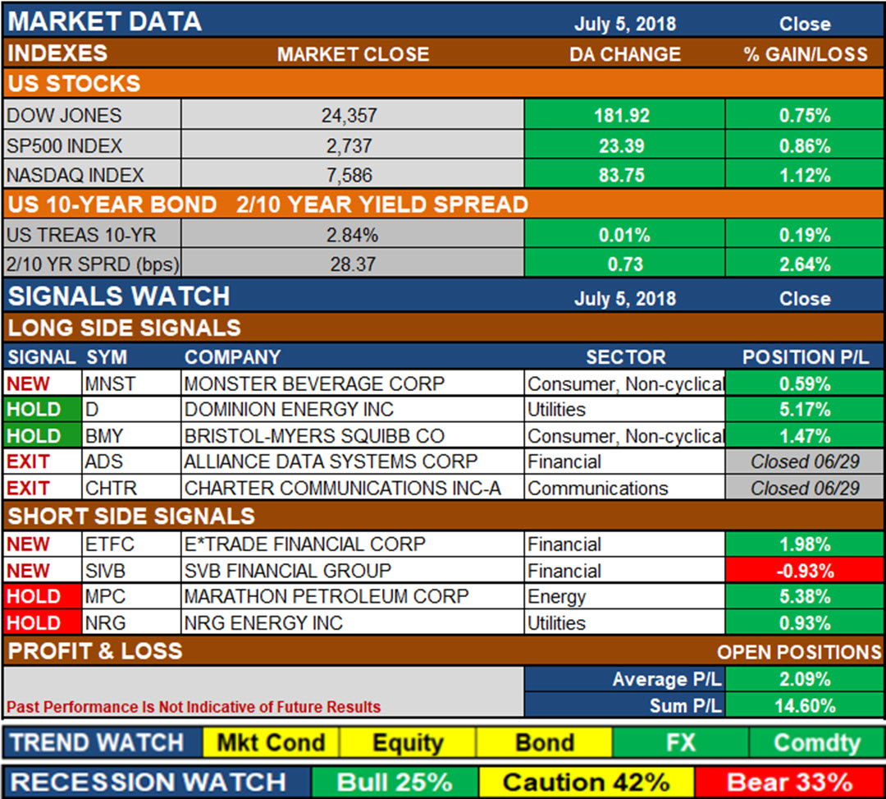Image resolution: width=886 pixels, height=799 pixels.
Task: Click the 10-year yield value 2.84%
Action: point(352,235)
